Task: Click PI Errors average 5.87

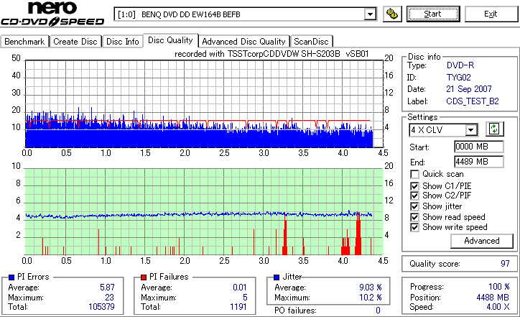Action: click(107, 288)
